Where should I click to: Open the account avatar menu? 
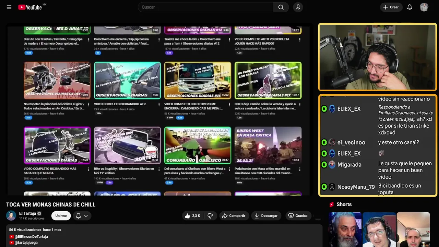(424, 7)
